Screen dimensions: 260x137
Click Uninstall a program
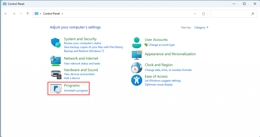76,90
